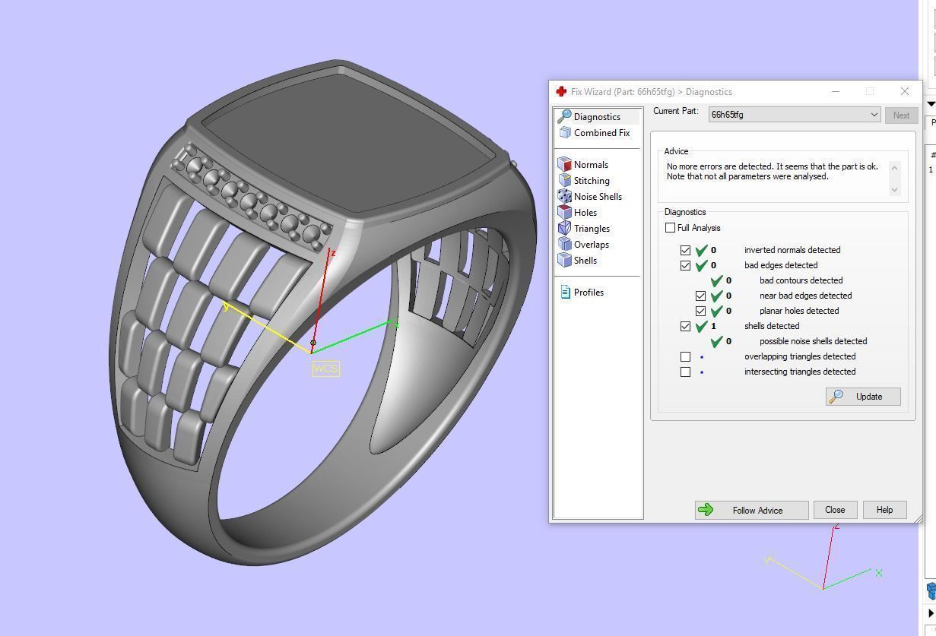The width and height of the screenshot is (936, 636).
Task: Click the Close button in Fix Wizard
Action: [835, 510]
